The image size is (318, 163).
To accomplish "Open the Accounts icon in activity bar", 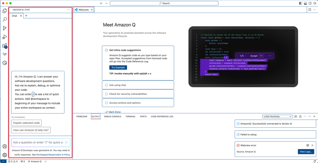I will click(x=4, y=146).
